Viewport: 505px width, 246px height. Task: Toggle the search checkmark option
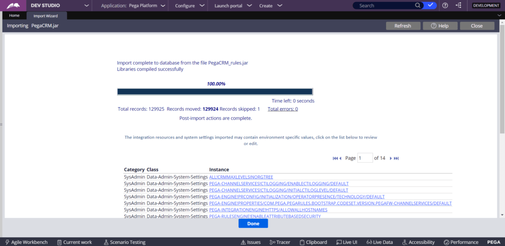[430, 5]
